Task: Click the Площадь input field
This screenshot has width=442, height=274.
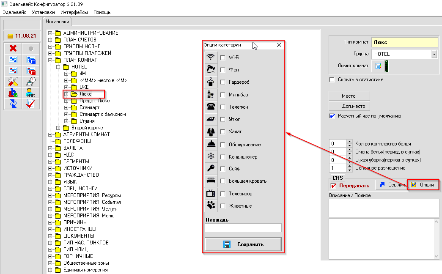Action: 243,228
